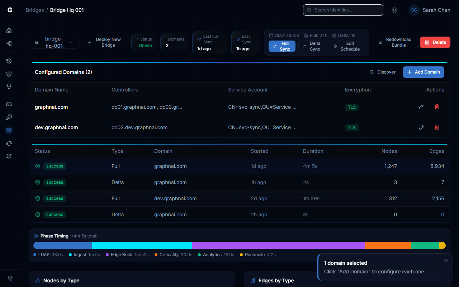Open the settings gear in the top bar
Viewport: 459px width, 287px height.
(394, 10)
